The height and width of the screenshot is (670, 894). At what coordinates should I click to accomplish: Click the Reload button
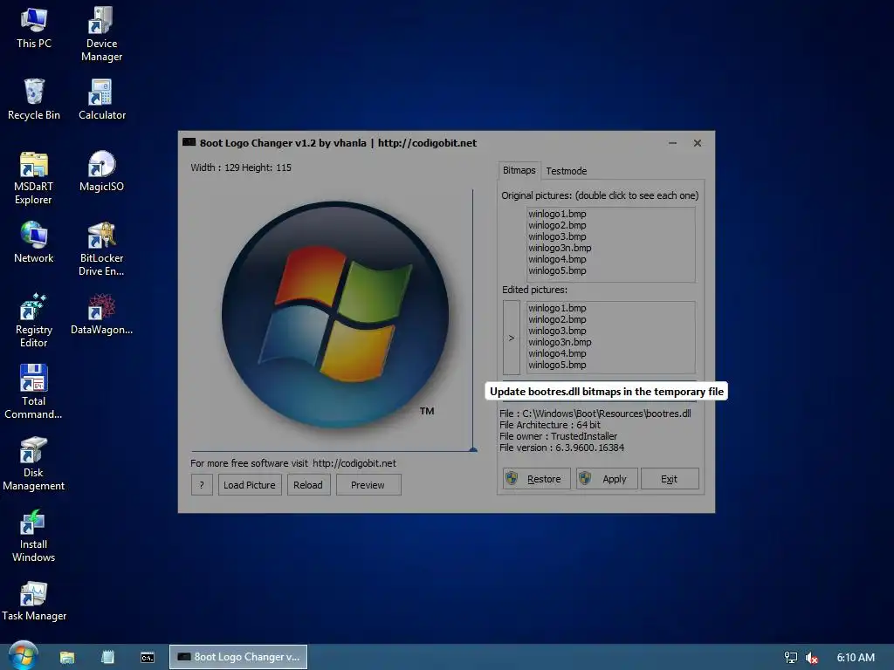(308, 485)
